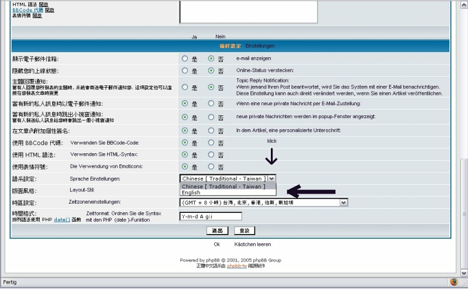468x289 pixels.
Task: Open the Sprache Einstellungen language dropdown arrow
Action: 271,178
